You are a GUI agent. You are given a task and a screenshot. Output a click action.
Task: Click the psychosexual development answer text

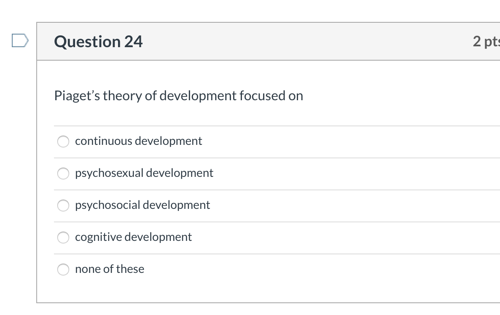[144, 173]
